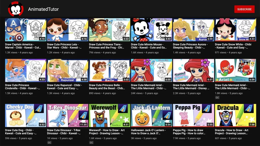
Task: Open the 6:09 Ariel video thumbnail
Action: pyautogui.click(x=235, y=70)
